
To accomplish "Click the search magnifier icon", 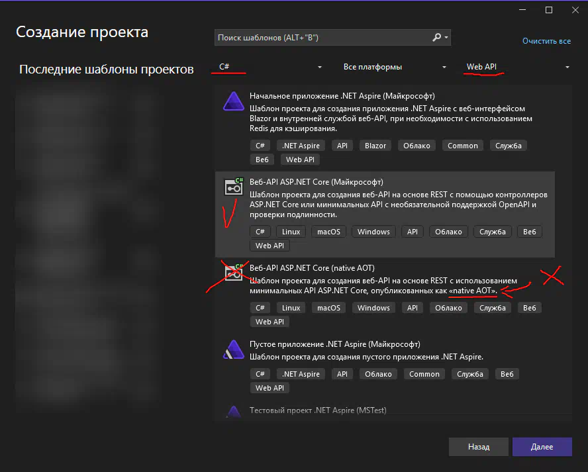I will tap(436, 38).
